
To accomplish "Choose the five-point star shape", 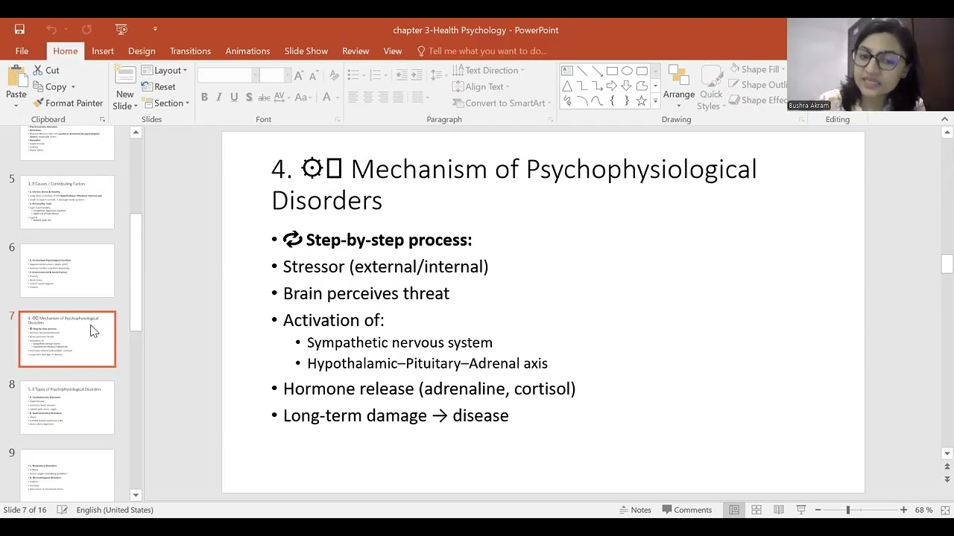I will pos(642,100).
